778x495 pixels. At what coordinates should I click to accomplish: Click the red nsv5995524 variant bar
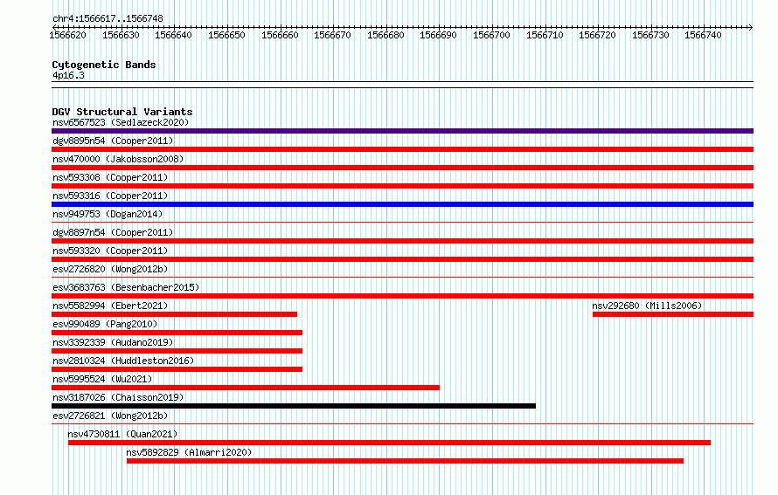point(246,388)
